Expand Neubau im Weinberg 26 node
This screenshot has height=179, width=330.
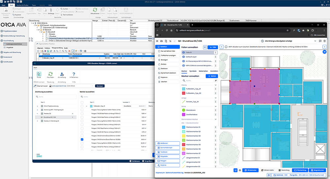pyautogui.click(x=38, y=121)
